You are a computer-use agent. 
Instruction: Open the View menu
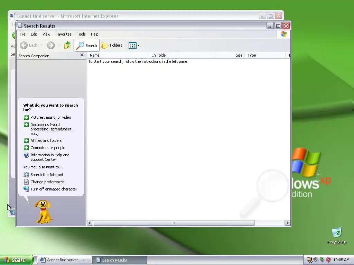click(x=46, y=34)
